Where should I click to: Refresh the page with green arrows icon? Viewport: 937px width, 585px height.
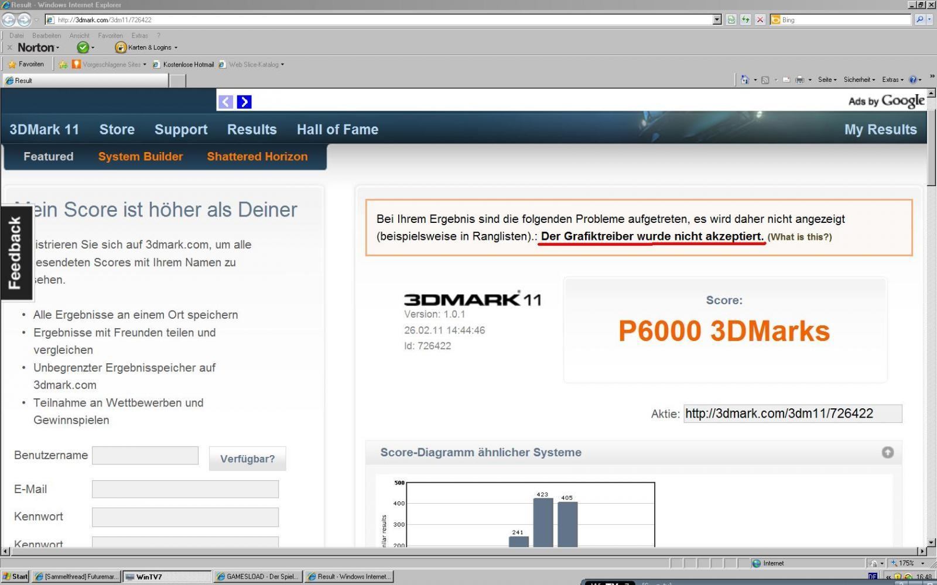point(745,19)
